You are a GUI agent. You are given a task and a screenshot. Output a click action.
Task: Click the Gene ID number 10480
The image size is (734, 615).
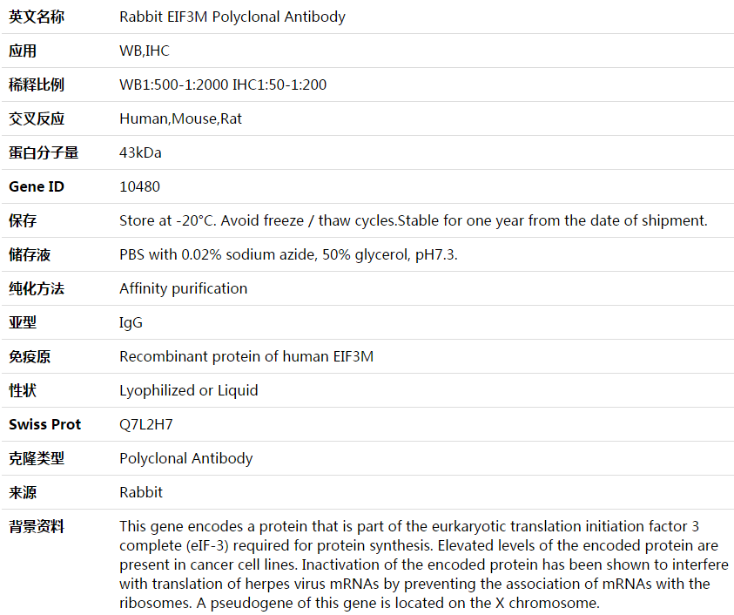139,186
